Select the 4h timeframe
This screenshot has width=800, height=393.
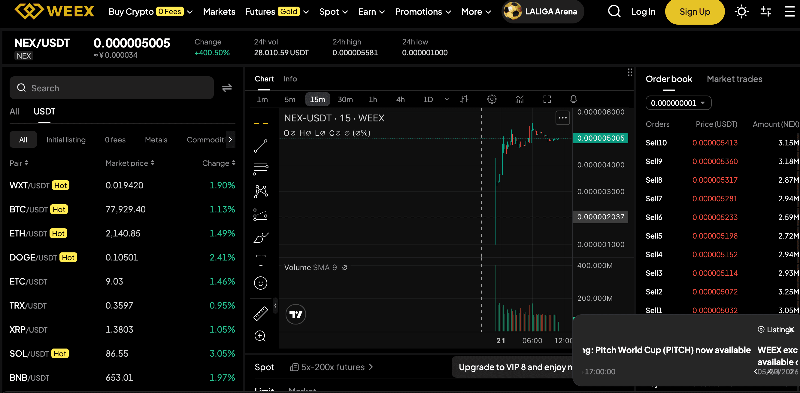pyautogui.click(x=400, y=99)
